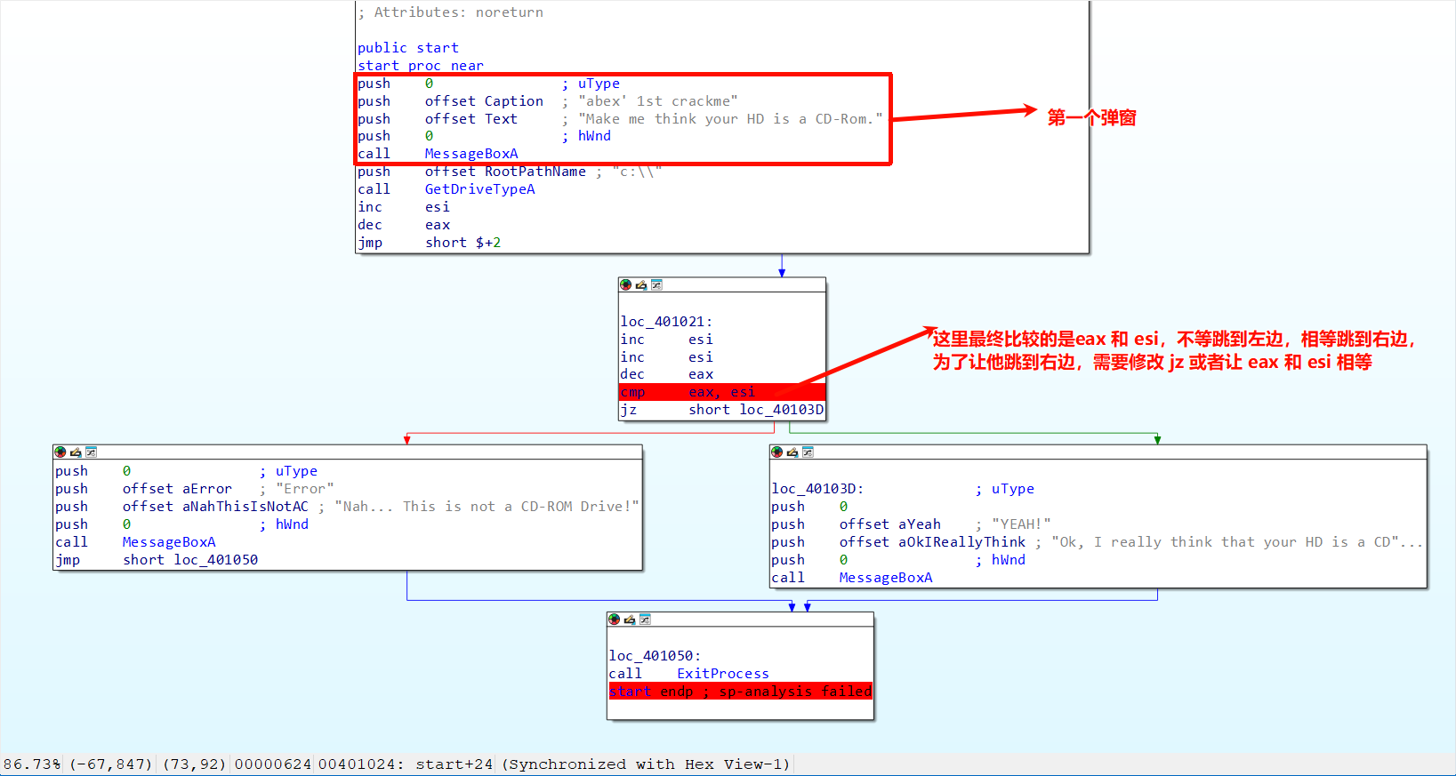Click the color icon on the loc_401021 node

coord(625,284)
